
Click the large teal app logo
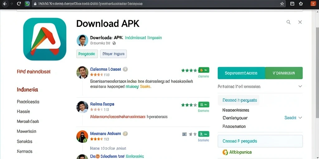pos(45,39)
